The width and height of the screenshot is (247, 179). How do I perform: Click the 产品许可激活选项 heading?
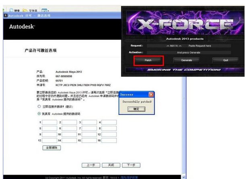point(41,50)
